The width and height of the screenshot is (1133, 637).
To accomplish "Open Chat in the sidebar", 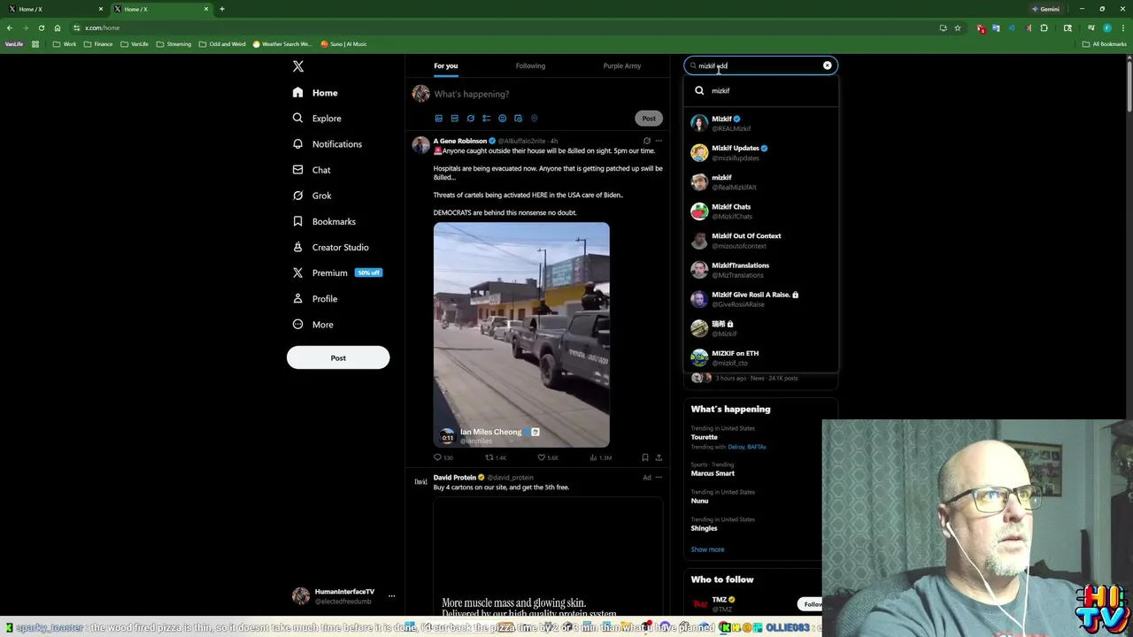I will click(x=312, y=170).
